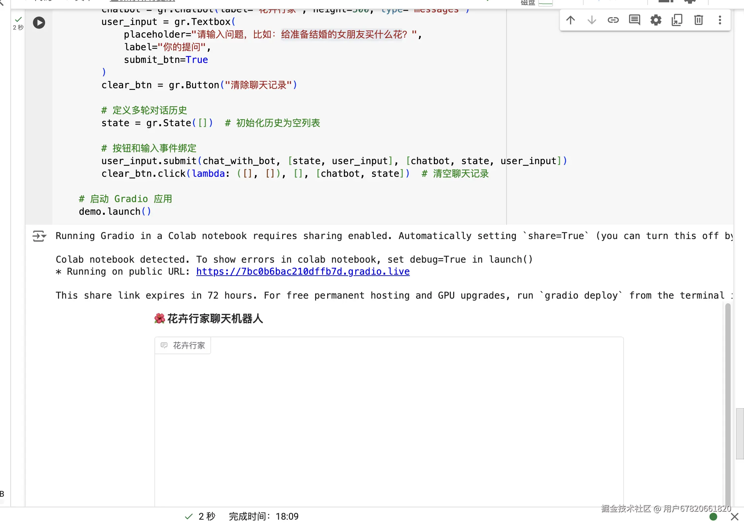Open editor settings gear icon

[656, 20]
